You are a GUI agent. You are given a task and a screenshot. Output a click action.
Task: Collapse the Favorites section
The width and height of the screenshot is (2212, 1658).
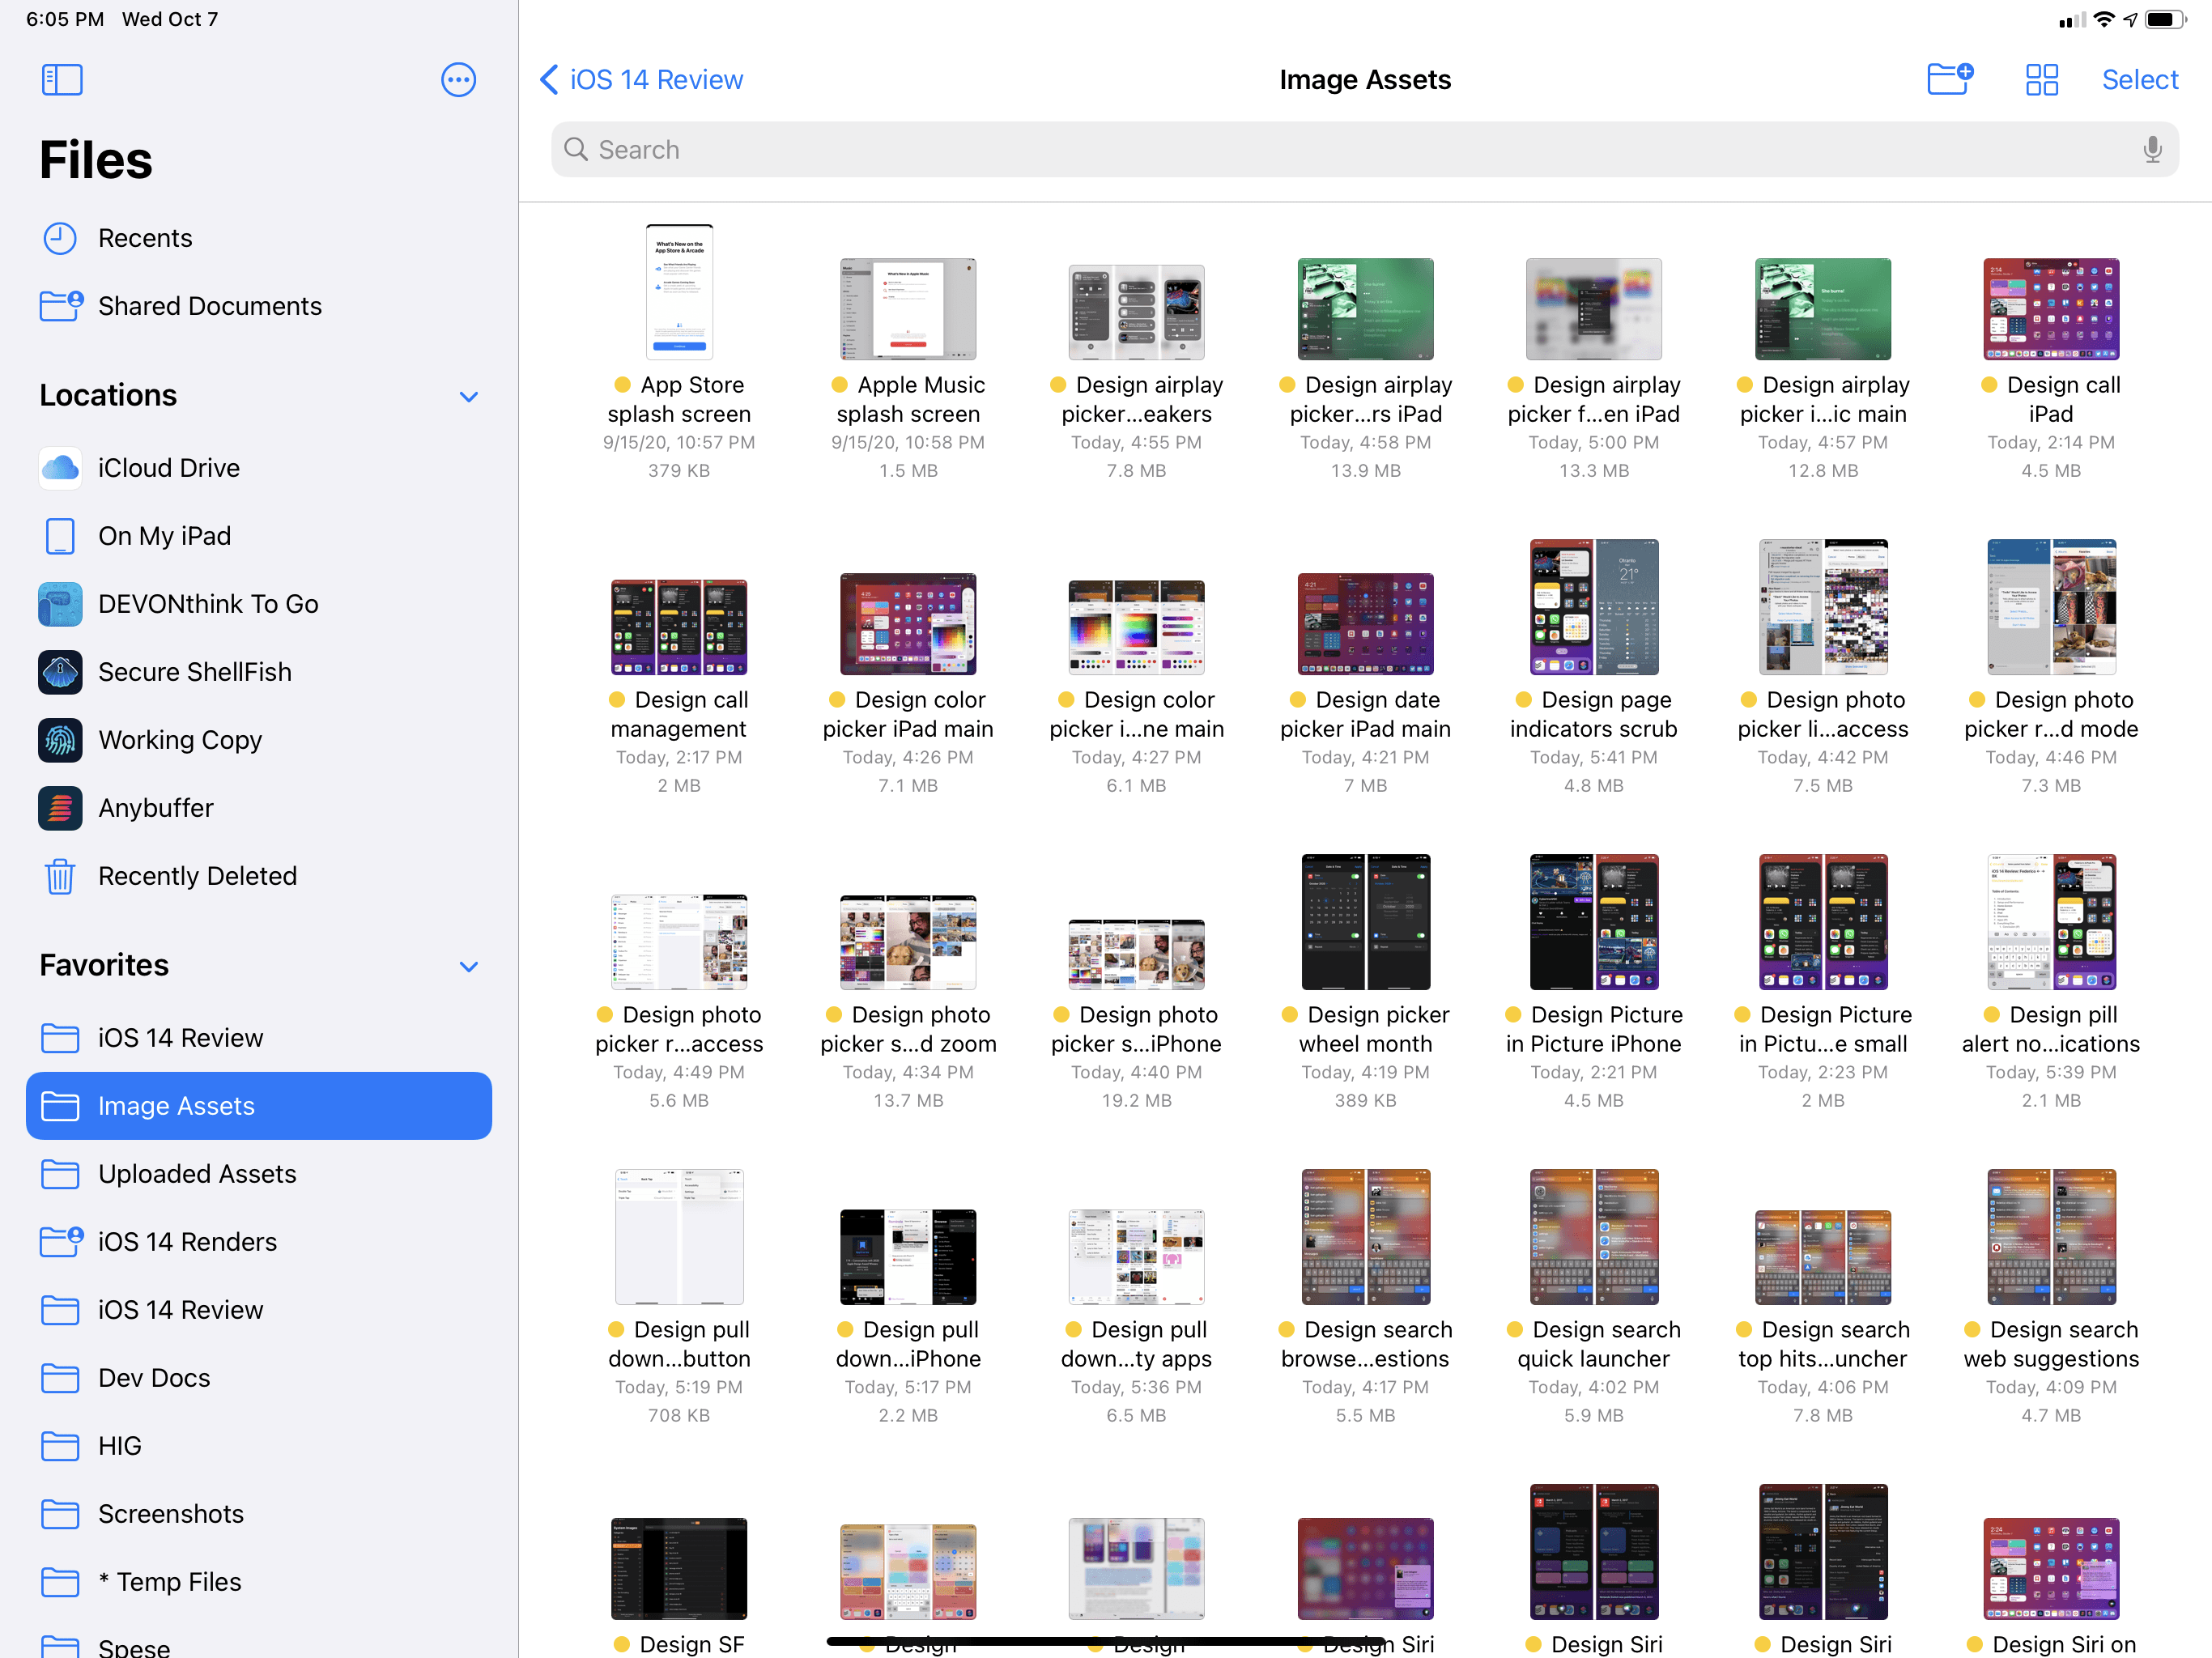click(x=468, y=967)
